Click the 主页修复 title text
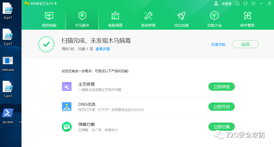Image resolution: width=274 pixels, height=147 pixels. pyautogui.click(x=87, y=84)
